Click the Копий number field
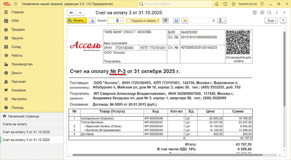Screen dimensions: 291x160 (x=113, y=20)
